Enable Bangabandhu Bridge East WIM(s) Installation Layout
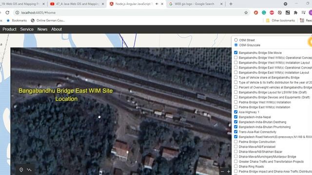The width and height of the screenshot is (312, 175). [236, 72]
